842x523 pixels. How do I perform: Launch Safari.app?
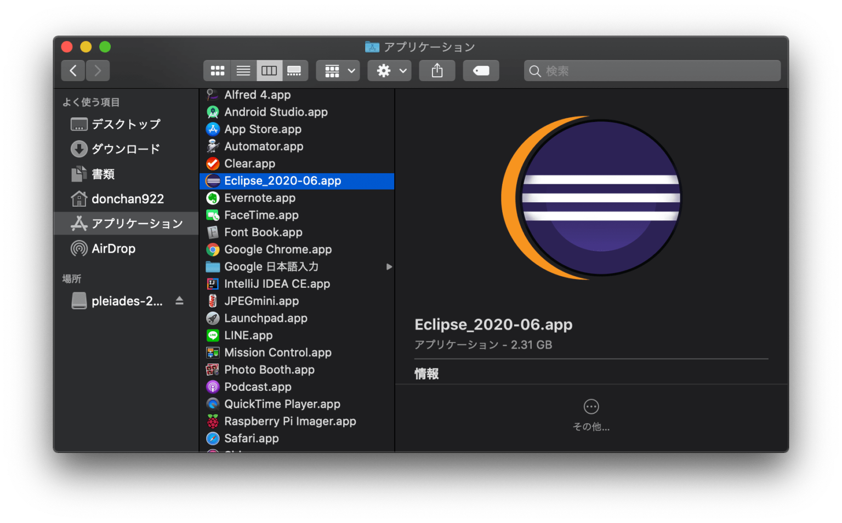tap(251, 438)
